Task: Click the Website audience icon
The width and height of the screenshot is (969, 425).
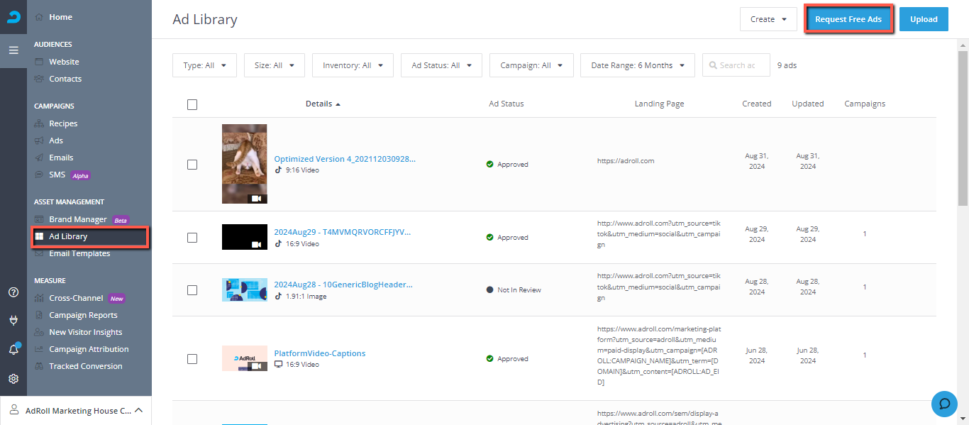Action: point(39,62)
